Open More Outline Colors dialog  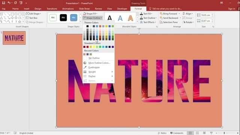(98, 63)
